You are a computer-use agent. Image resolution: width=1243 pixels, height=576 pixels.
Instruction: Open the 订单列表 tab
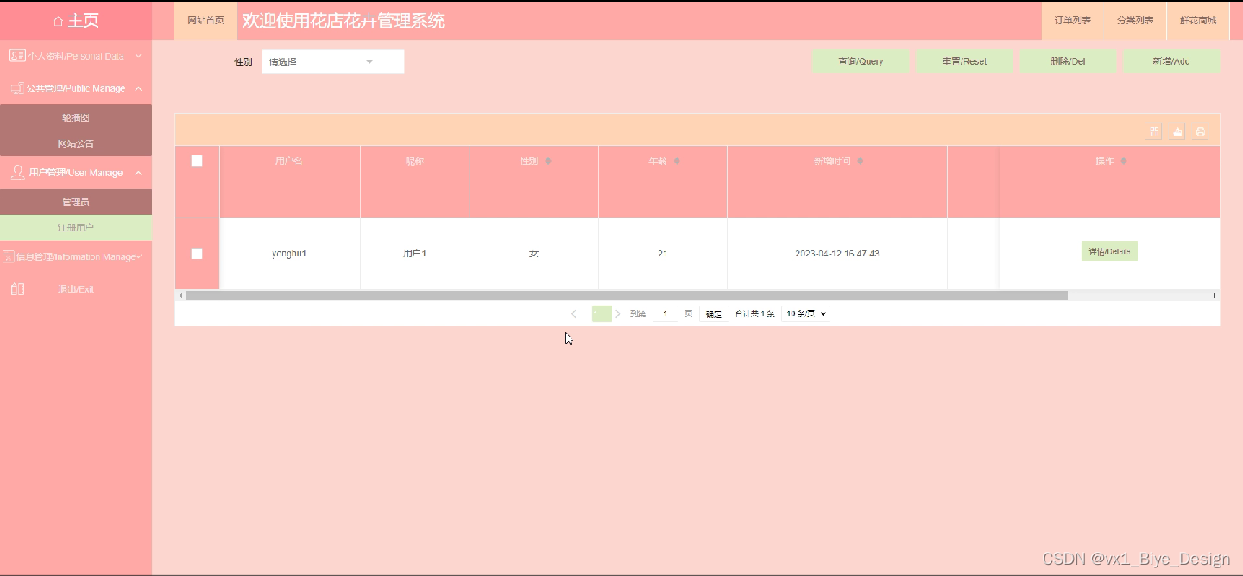tap(1072, 20)
